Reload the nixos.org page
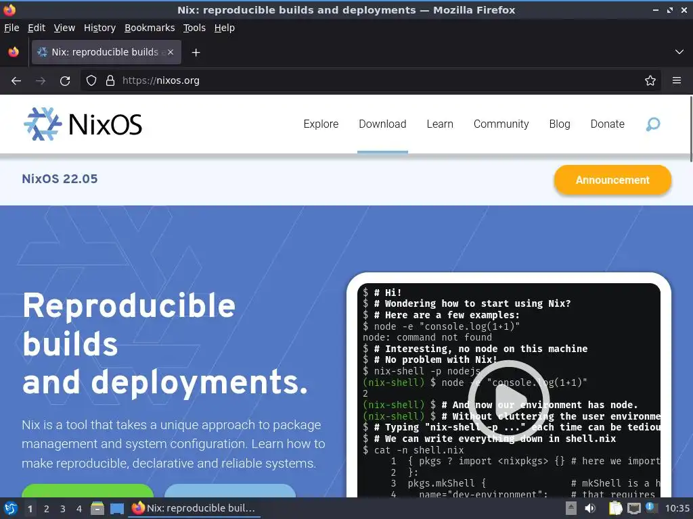This screenshot has width=693, height=519. point(65,81)
